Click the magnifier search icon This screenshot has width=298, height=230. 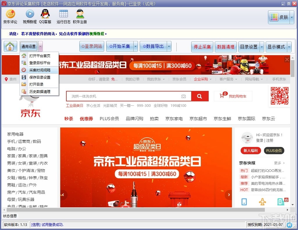pyautogui.click(x=199, y=96)
